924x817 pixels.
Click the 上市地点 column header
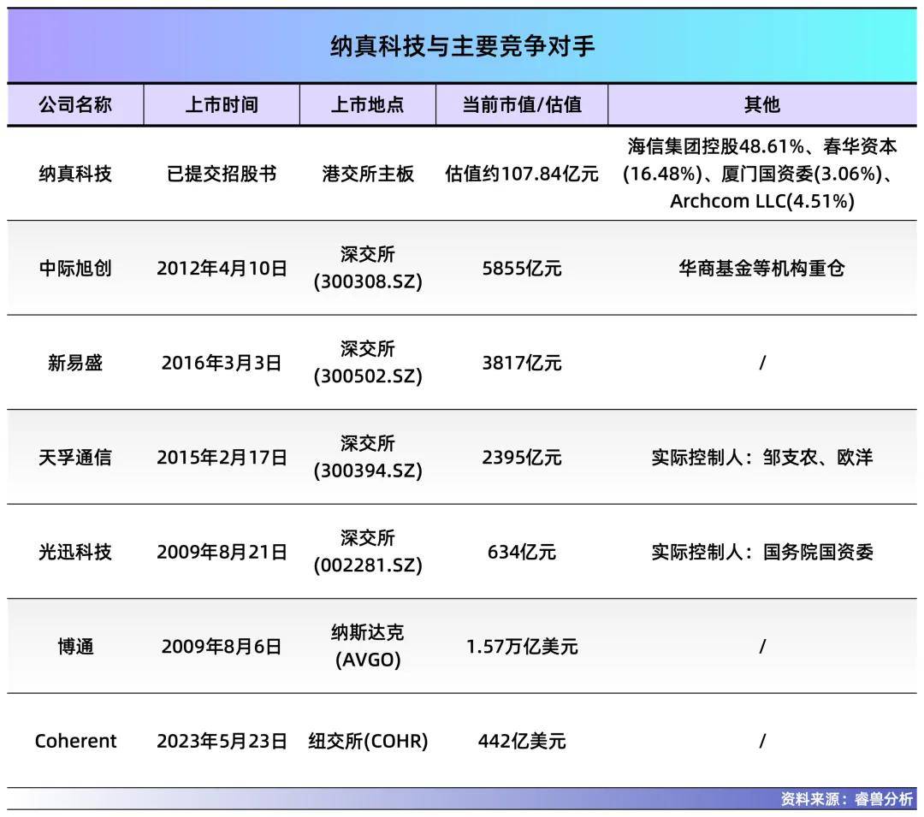point(368,104)
